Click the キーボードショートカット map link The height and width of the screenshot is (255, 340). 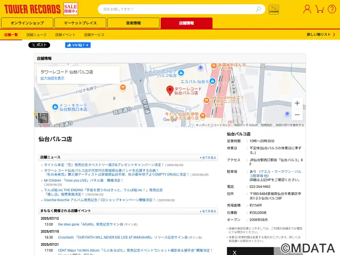click(213, 125)
